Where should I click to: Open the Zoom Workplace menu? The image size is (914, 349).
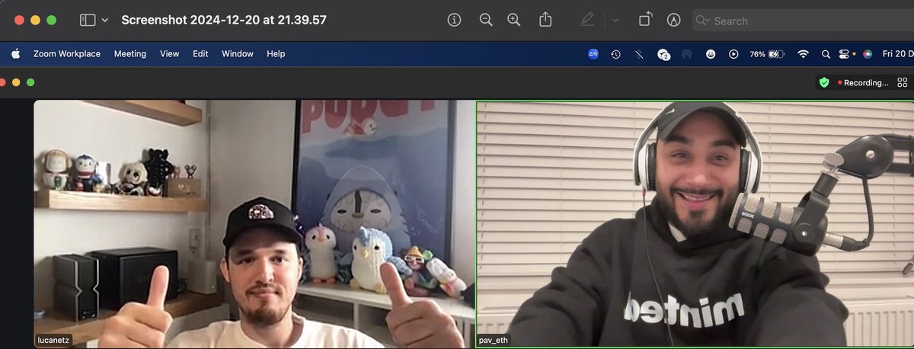click(67, 54)
